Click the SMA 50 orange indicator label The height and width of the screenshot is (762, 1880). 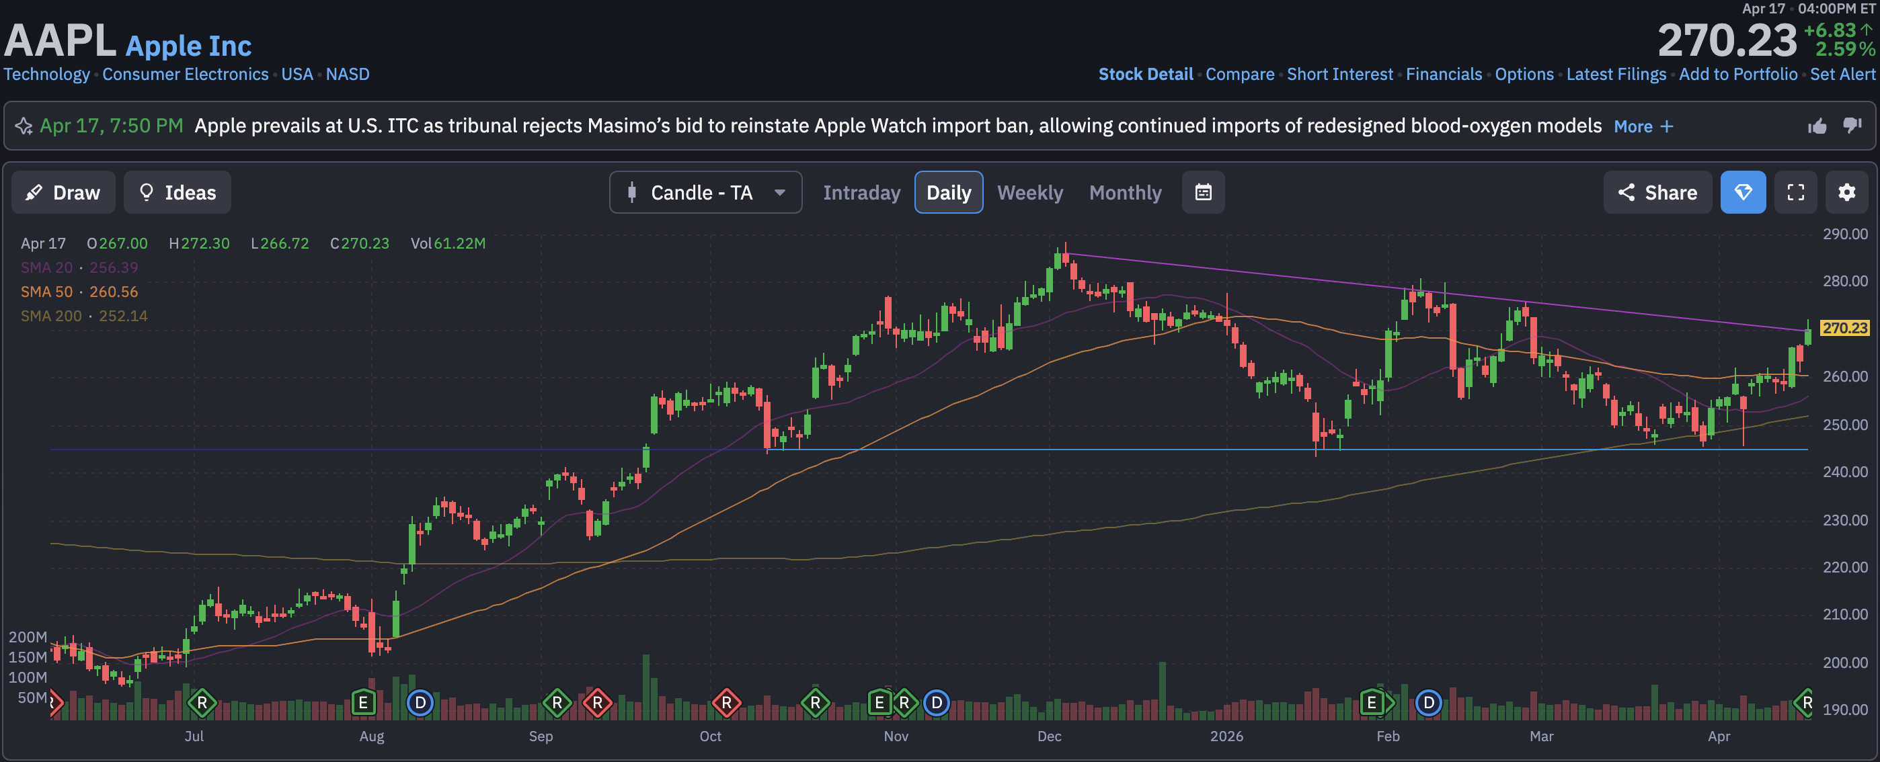click(x=46, y=292)
